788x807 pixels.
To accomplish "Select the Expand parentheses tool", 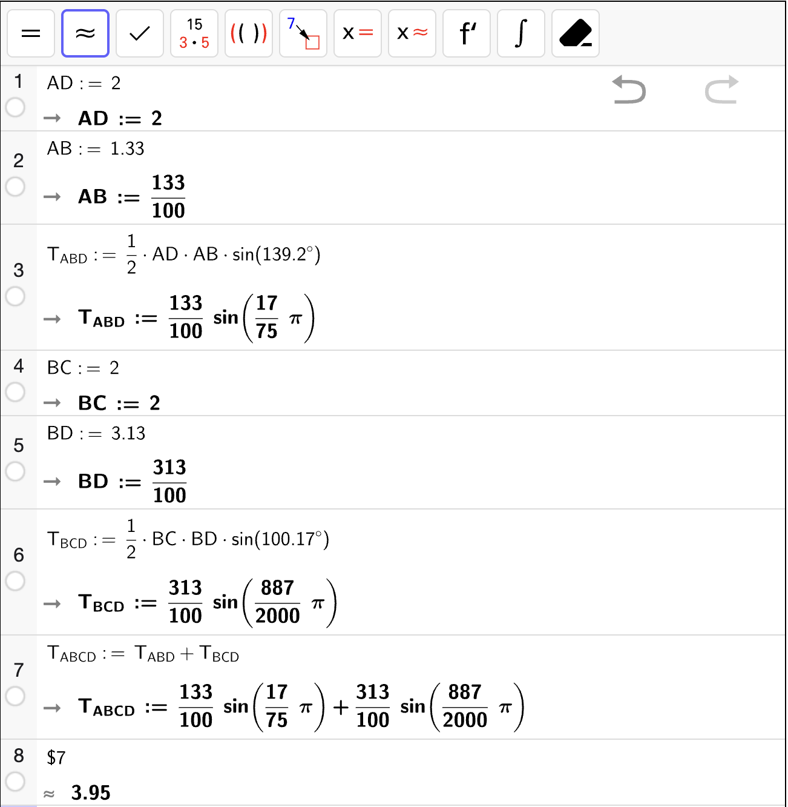I will coord(249,34).
